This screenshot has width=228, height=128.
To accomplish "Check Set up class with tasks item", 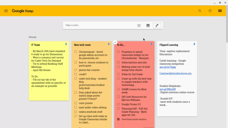I will point(76,116).
